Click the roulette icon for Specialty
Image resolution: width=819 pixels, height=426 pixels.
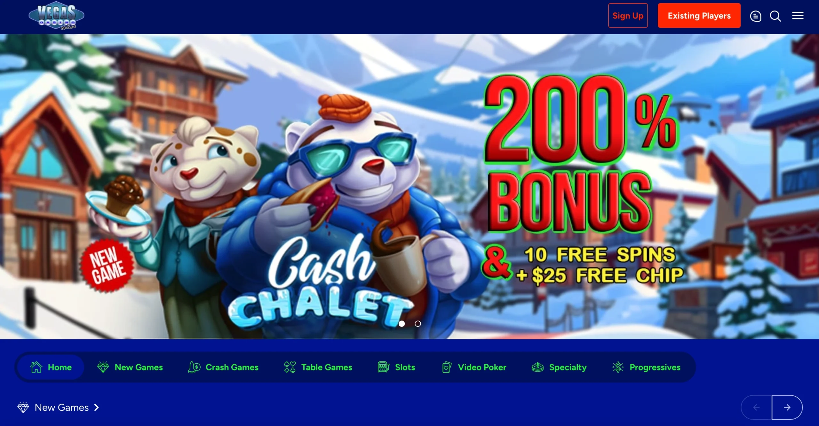click(537, 367)
